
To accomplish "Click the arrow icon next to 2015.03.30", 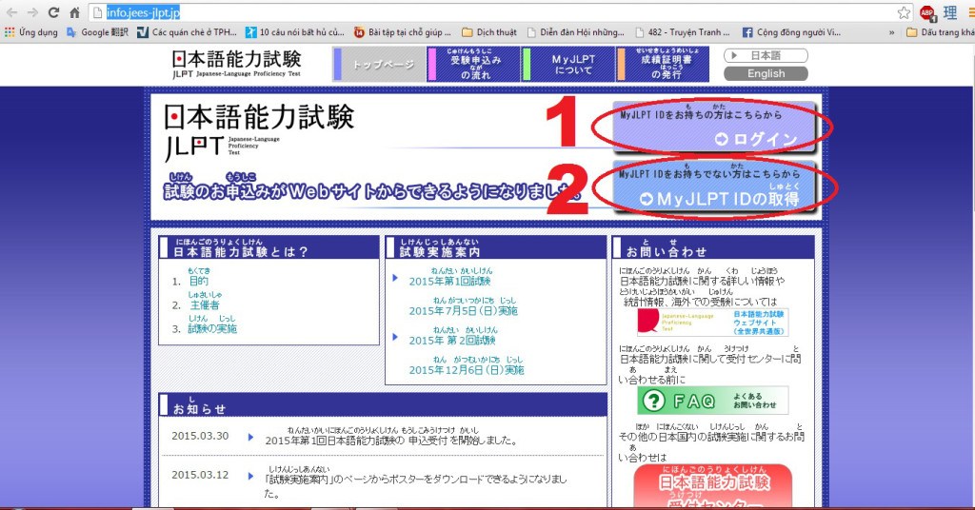I will [x=250, y=438].
